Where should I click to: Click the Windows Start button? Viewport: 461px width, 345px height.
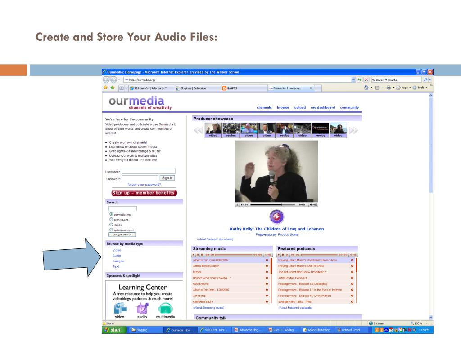(114, 330)
